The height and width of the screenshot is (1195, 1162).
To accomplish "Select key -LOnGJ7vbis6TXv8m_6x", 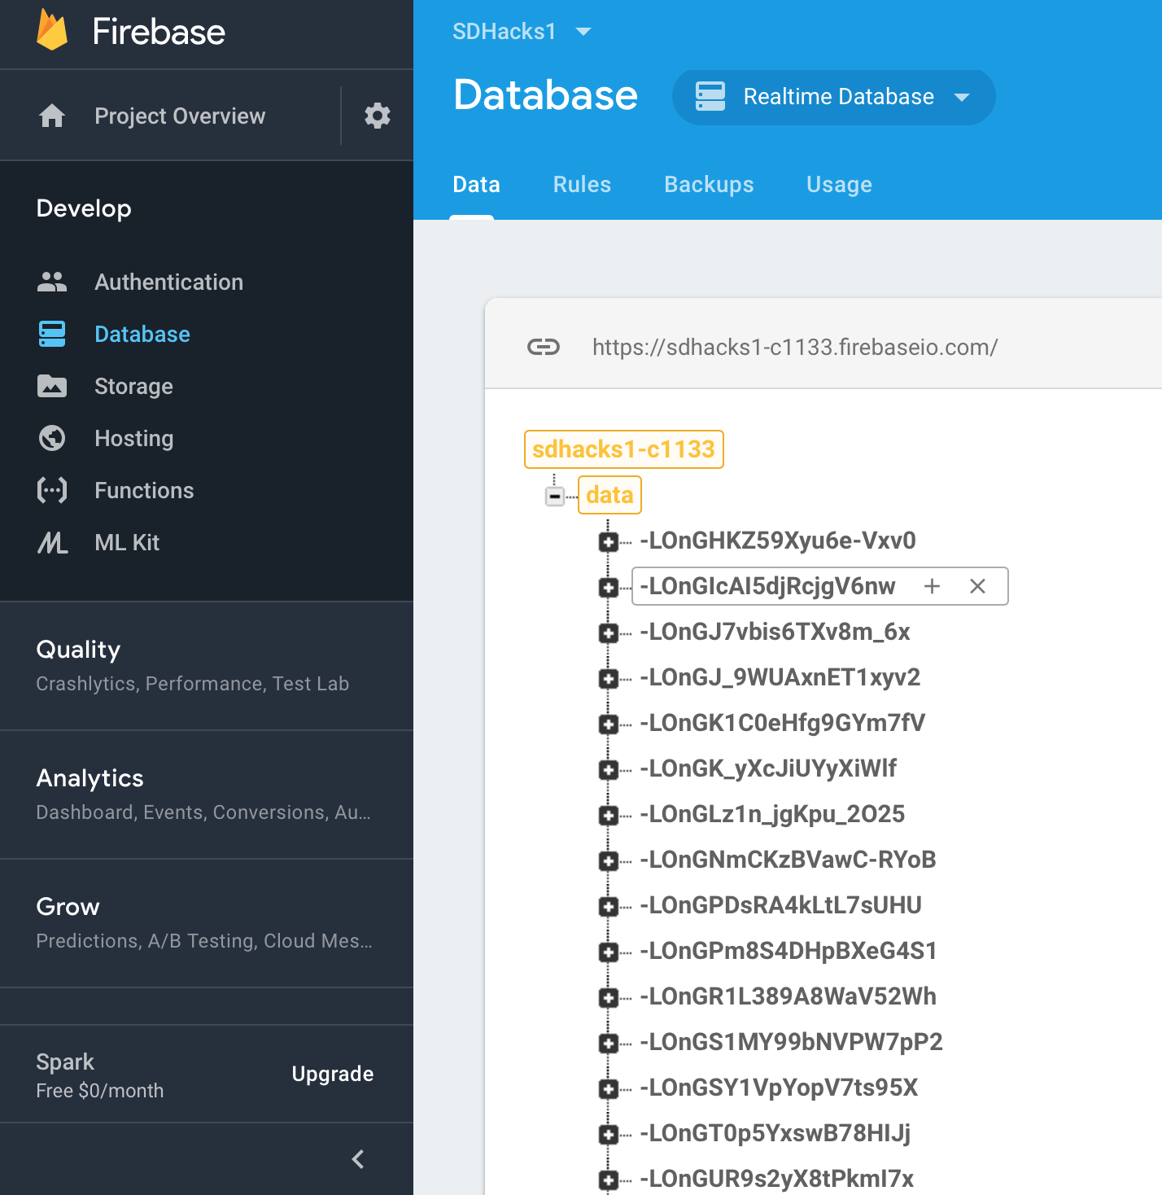I will (x=775, y=632).
